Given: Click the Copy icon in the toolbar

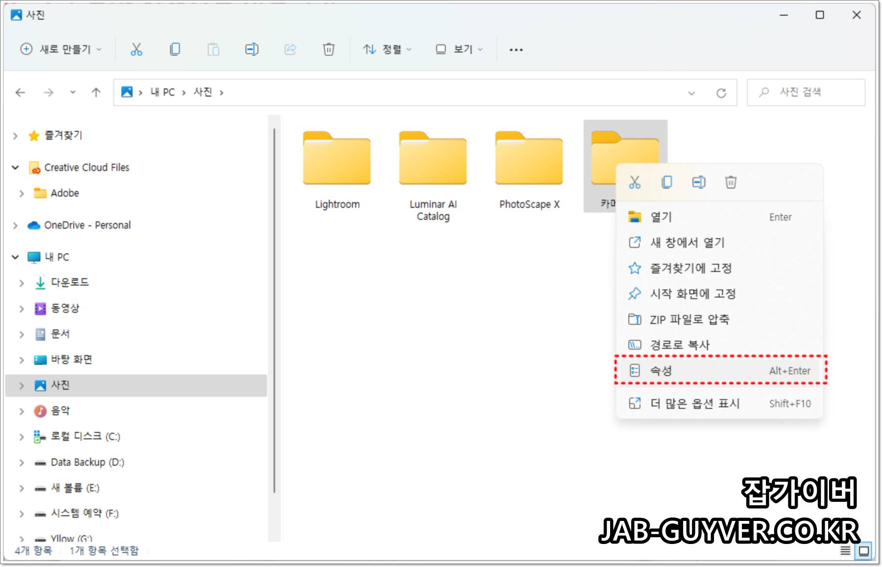Looking at the screenshot, I should point(175,49).
